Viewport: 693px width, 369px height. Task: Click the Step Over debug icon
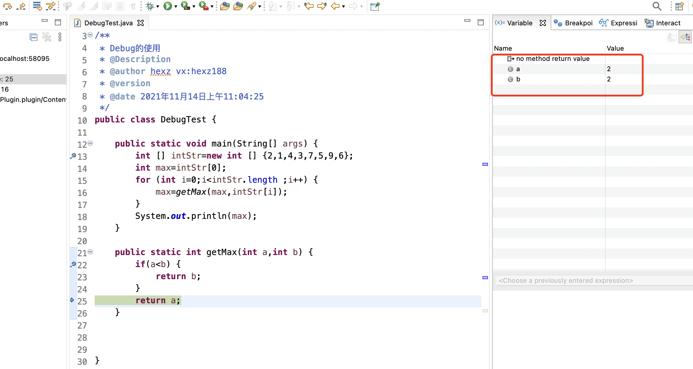(x=7, y=6)
